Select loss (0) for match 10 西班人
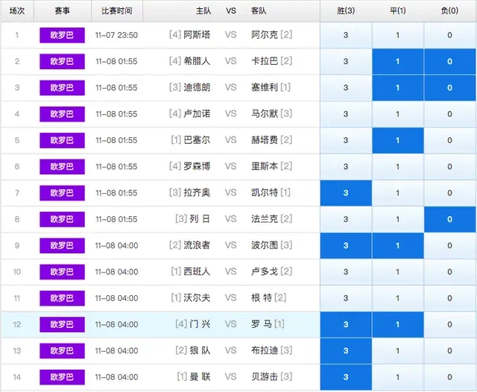 click(x=450, y=272)
